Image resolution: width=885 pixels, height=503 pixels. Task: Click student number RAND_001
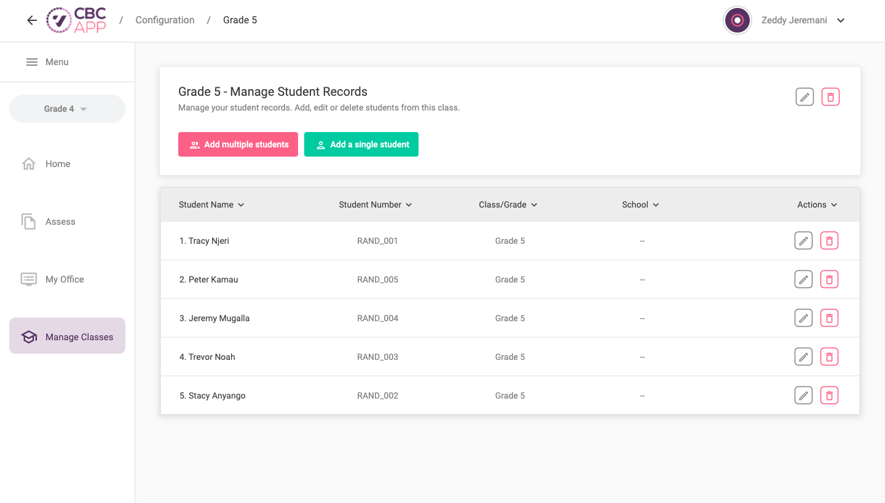pos(377,241)
